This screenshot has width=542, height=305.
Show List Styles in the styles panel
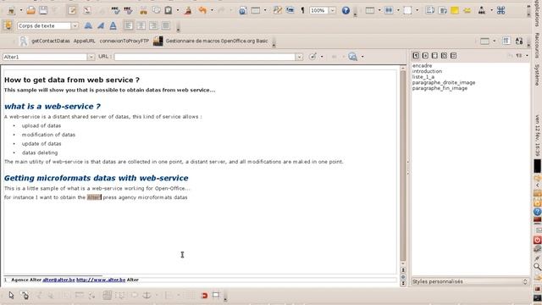(454, 55)
